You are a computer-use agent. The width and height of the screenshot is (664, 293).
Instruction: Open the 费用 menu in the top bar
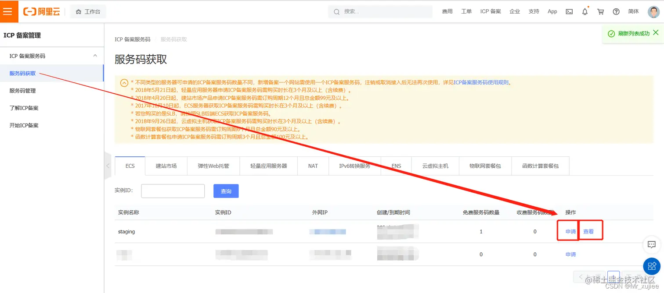click(447, 11)
